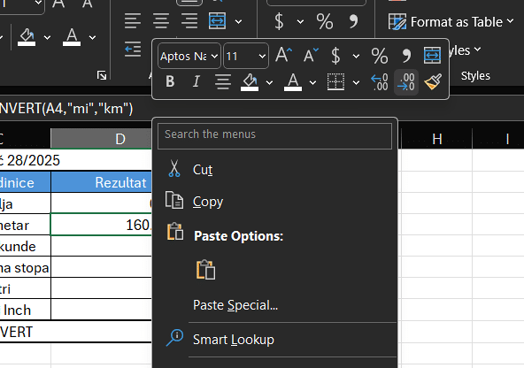
Task: Click Decrease Font Size in mini toolbar
Action: [311, 55]
